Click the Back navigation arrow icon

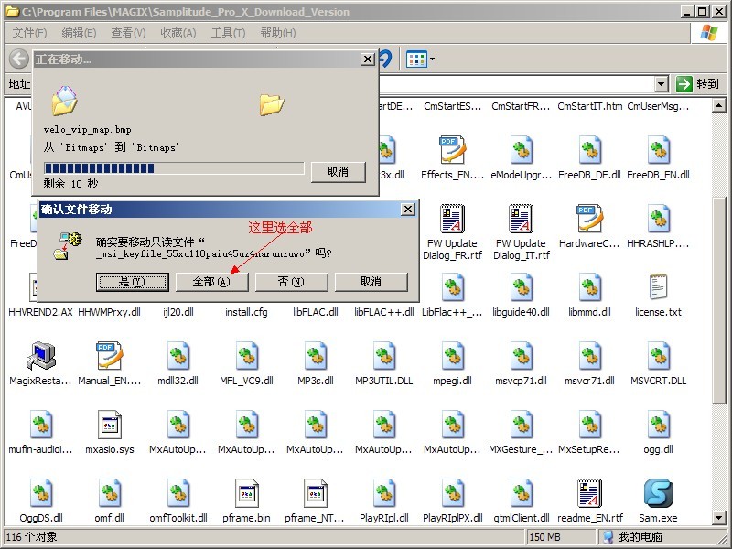pos(19,59)
